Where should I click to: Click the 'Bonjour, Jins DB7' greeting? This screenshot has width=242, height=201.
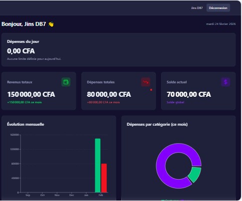(23, 24)
